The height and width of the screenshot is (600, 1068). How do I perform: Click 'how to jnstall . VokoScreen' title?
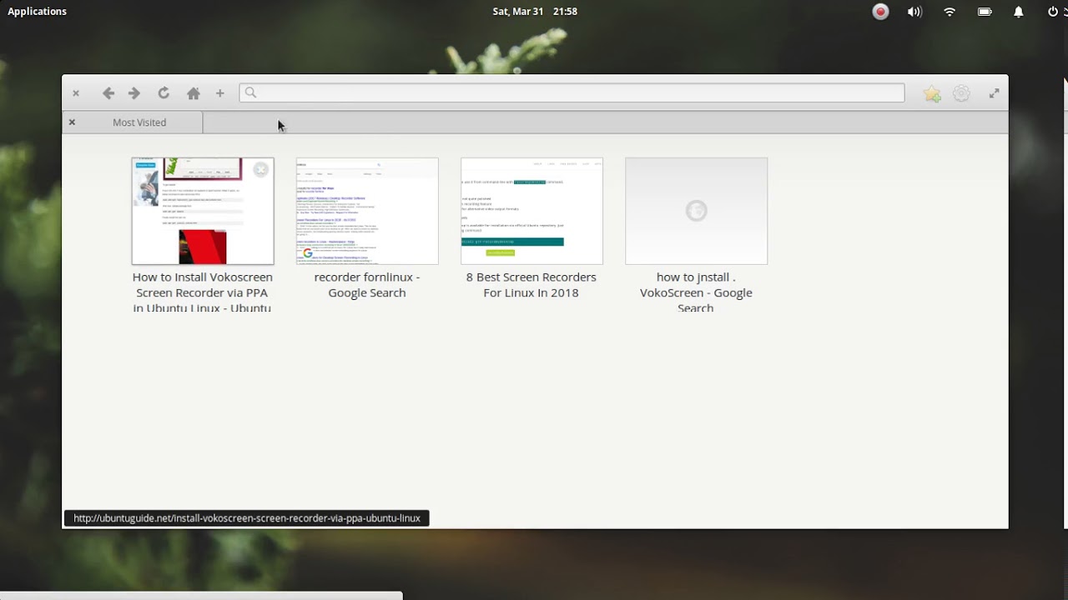tap(696, 292)
